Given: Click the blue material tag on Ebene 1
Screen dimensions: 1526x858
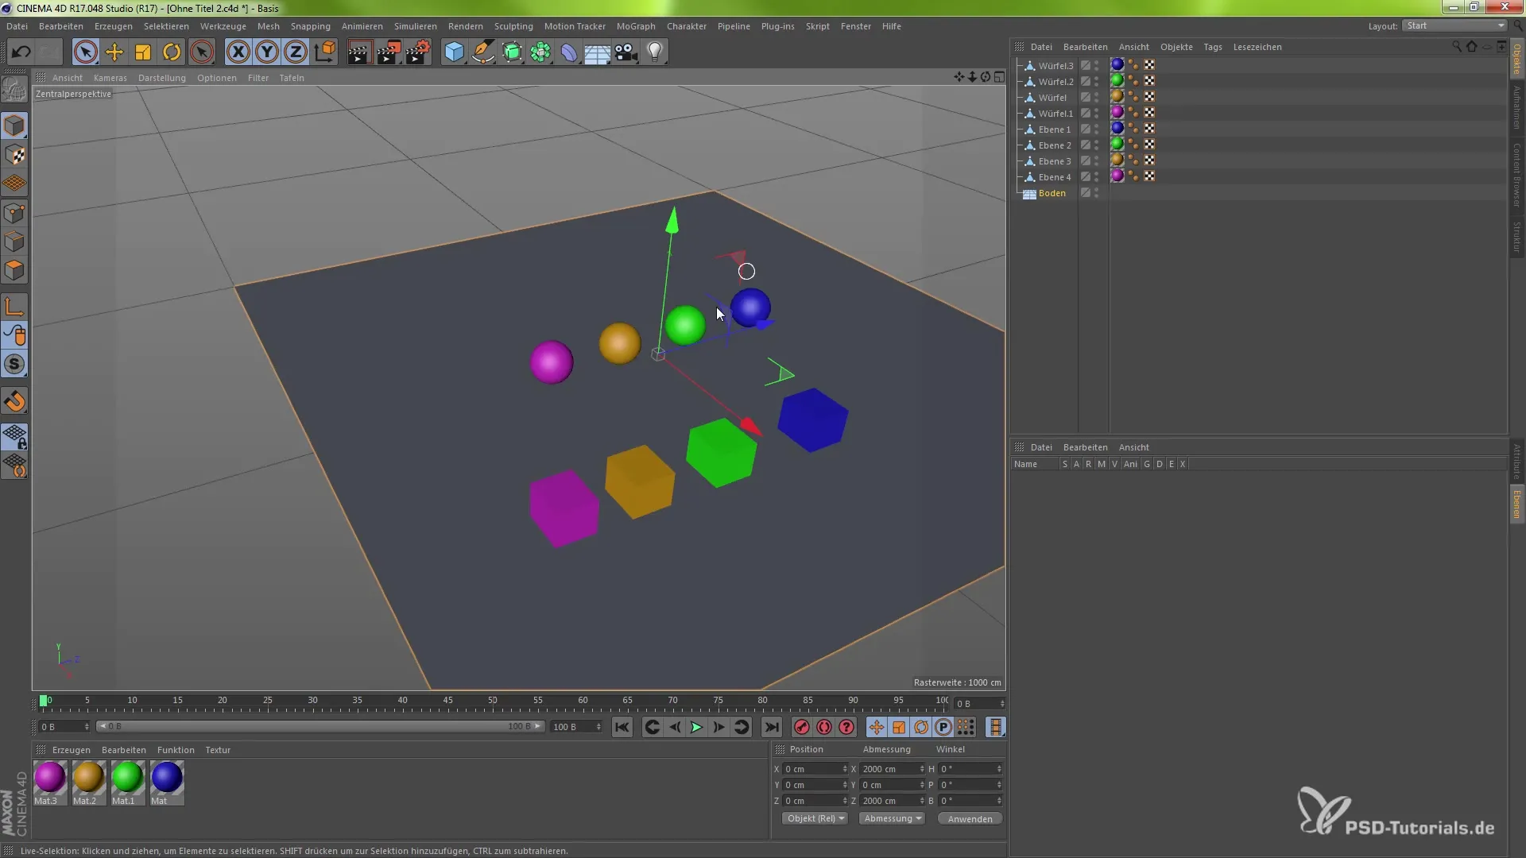Looking at the screenshot, I should coord(1117,129).
